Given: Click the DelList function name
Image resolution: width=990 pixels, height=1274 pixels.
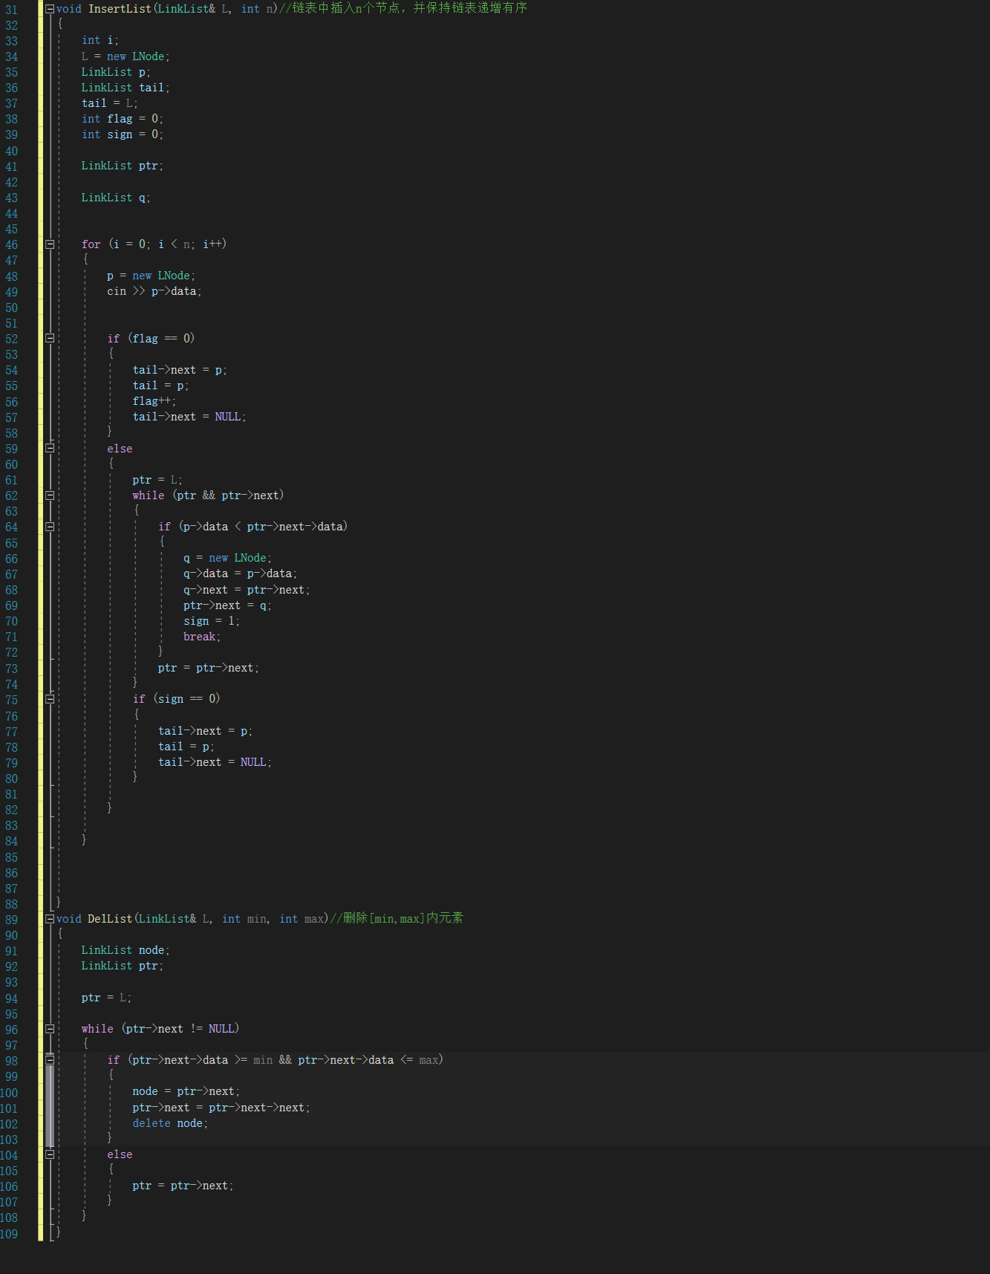Looking at the screenshot, I should pos(110,919).
